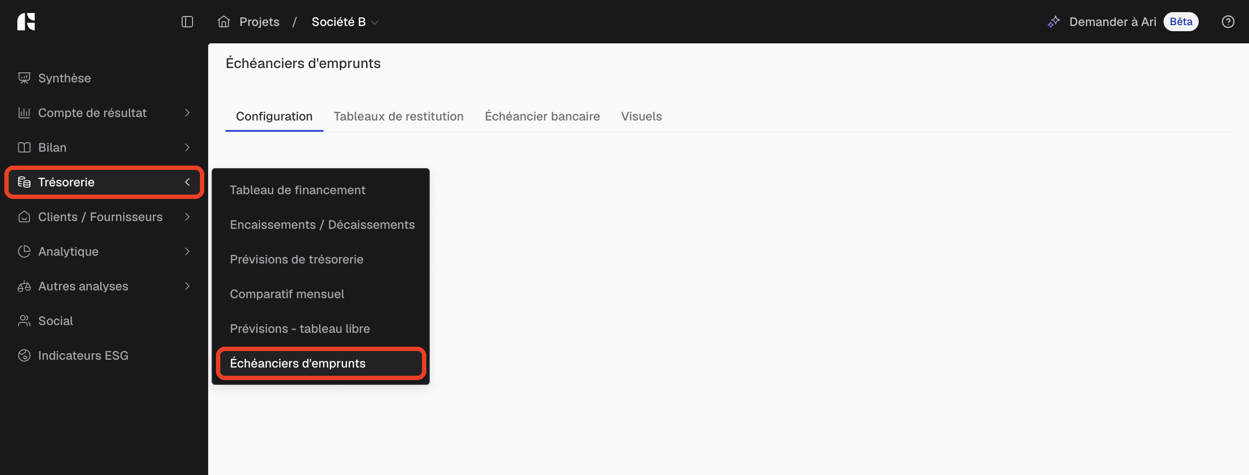Switch to the Configuration tab
This screenshot has height=475, width=1249.
(274, 116)
